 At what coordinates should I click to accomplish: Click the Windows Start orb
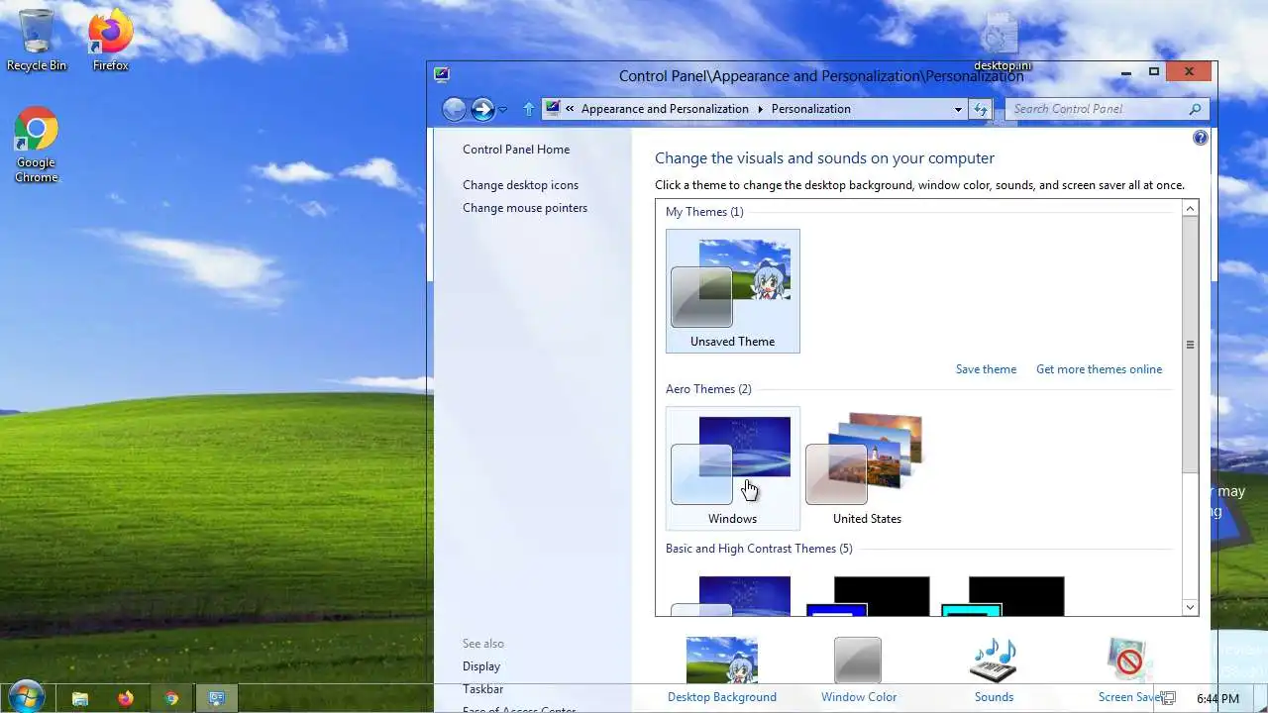pos(26,697)
